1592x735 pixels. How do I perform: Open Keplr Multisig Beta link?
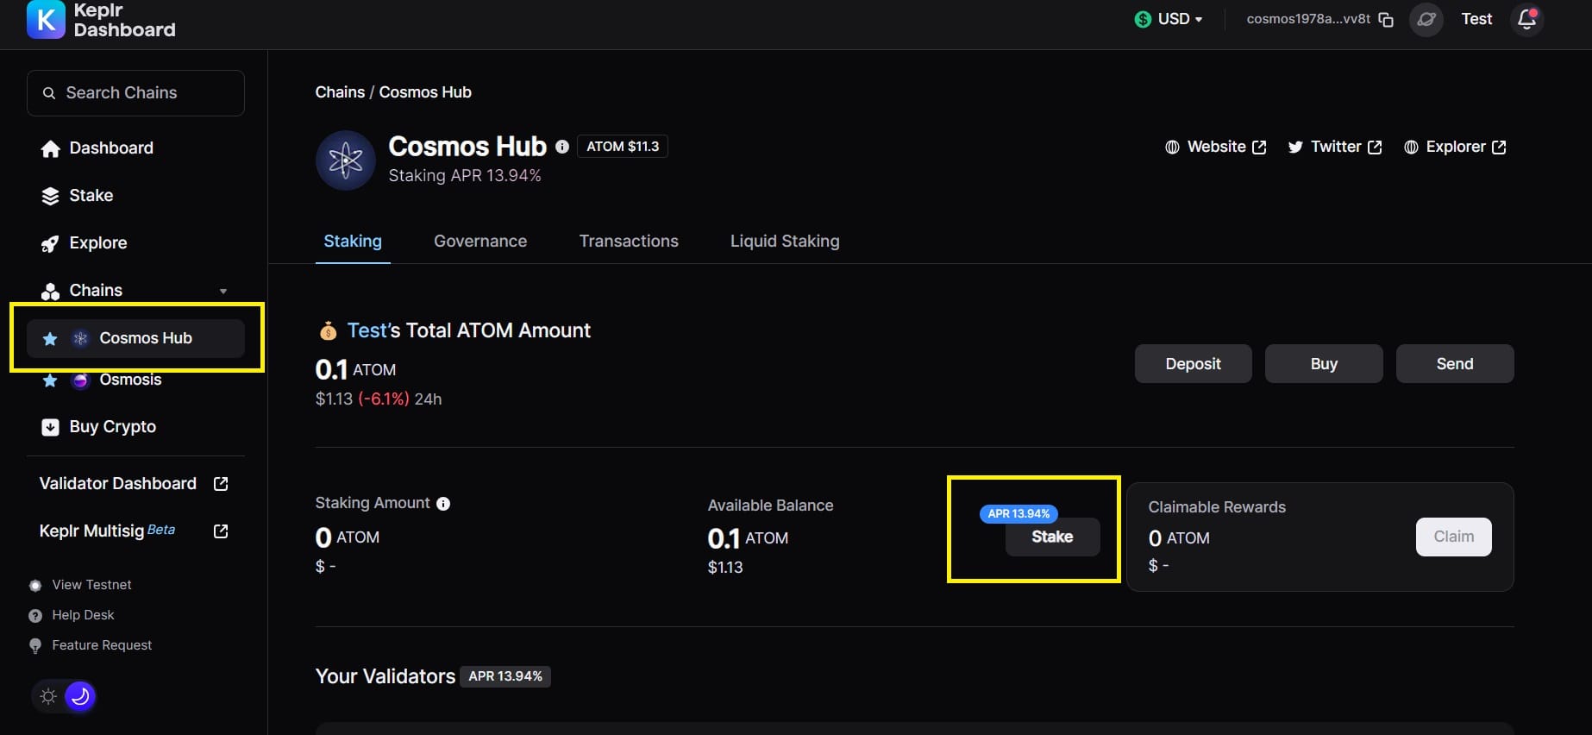[x=134, y=531]
